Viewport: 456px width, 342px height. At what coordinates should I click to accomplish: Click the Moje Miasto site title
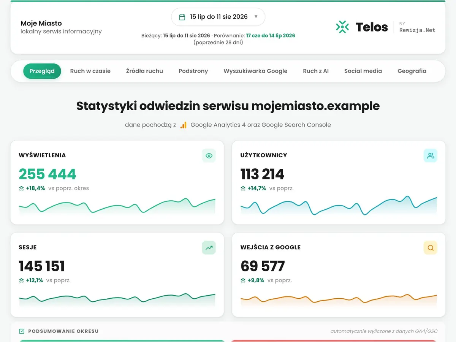point(41,23)
